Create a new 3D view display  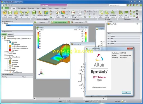tap(34, 14)
